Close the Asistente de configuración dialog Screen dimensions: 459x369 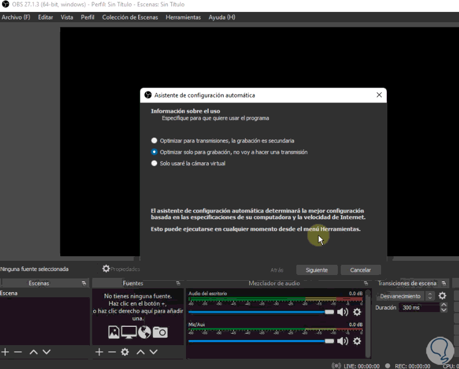click(379, 95)
